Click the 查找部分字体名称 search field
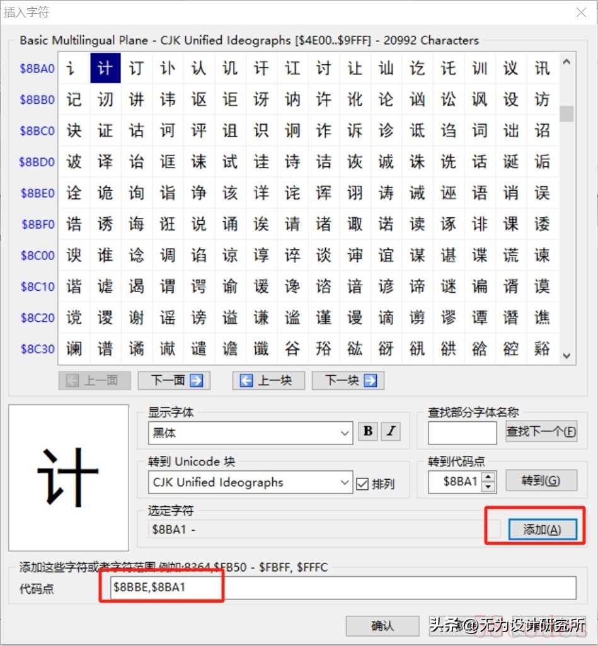The height and width of the screenshot is (646, 598). click(463, 433)
